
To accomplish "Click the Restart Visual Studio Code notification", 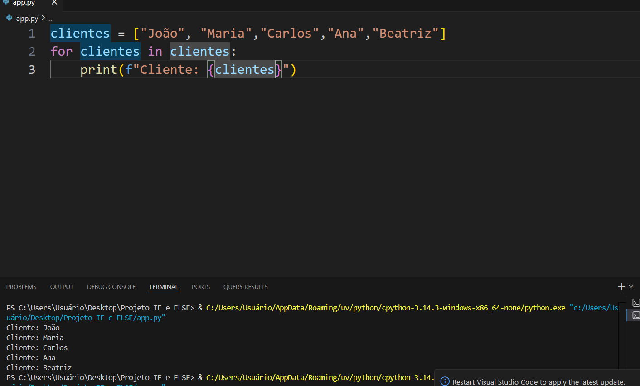I will (538, 382).
